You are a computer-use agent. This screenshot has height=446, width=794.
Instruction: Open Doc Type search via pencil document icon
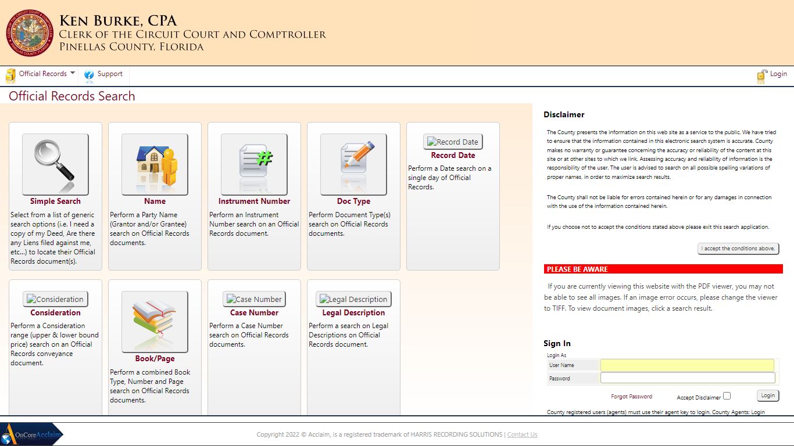(x=353, y=164)
